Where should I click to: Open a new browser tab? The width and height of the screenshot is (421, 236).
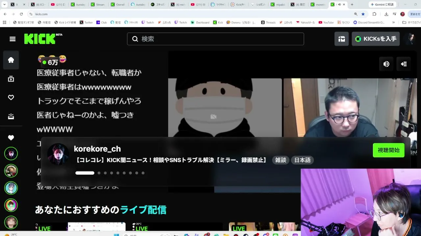tap(352, 5)
